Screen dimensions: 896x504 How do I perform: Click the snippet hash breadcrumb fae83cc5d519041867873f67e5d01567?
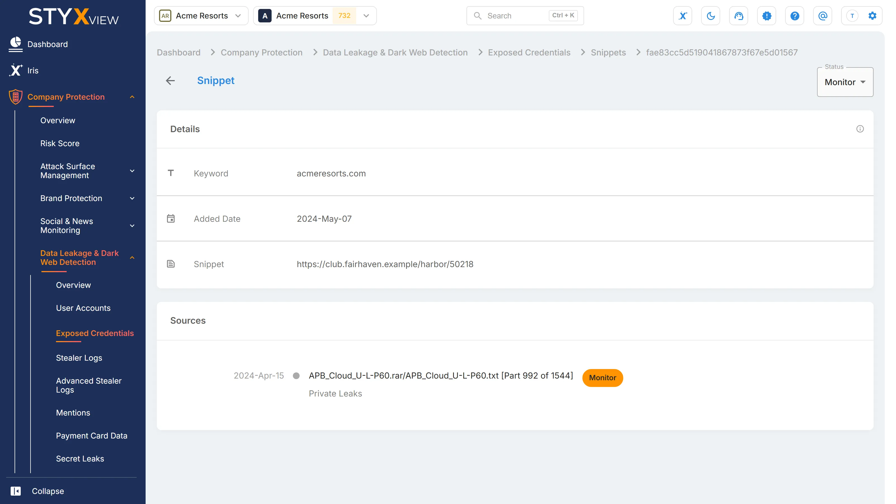[x=722, y=52]
